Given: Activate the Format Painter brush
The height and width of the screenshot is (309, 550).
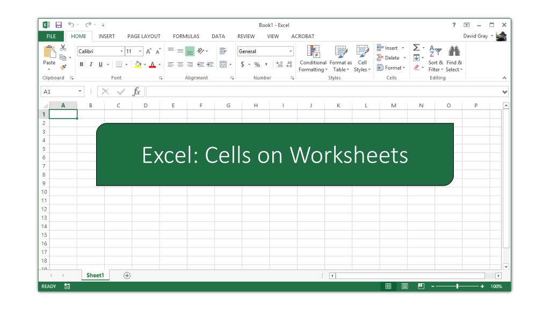Looking at the screenshot, I should click(x=63, y=67).
